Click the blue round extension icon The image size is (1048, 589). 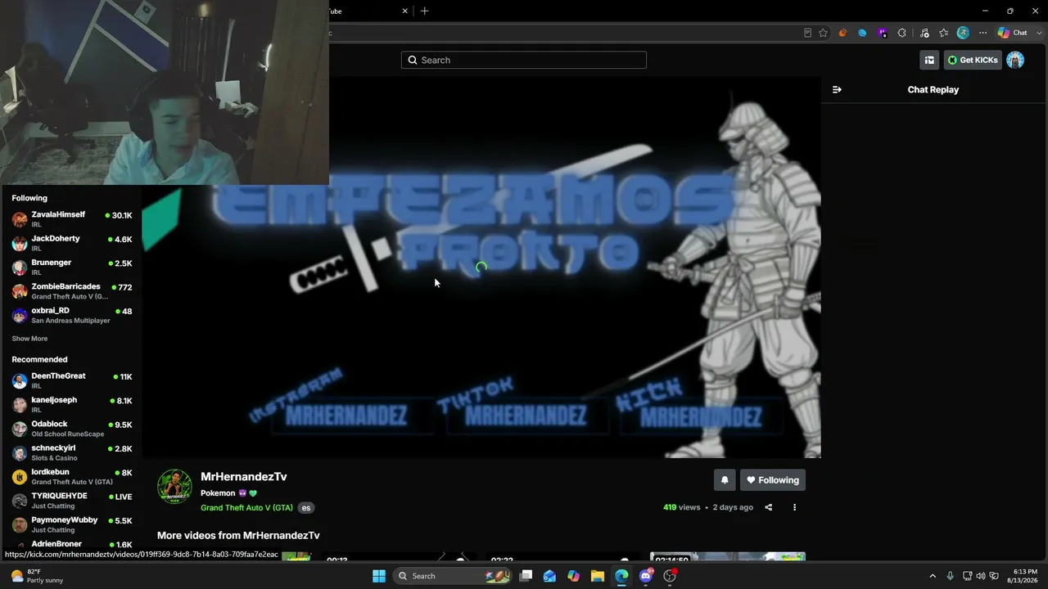[862, 33]
